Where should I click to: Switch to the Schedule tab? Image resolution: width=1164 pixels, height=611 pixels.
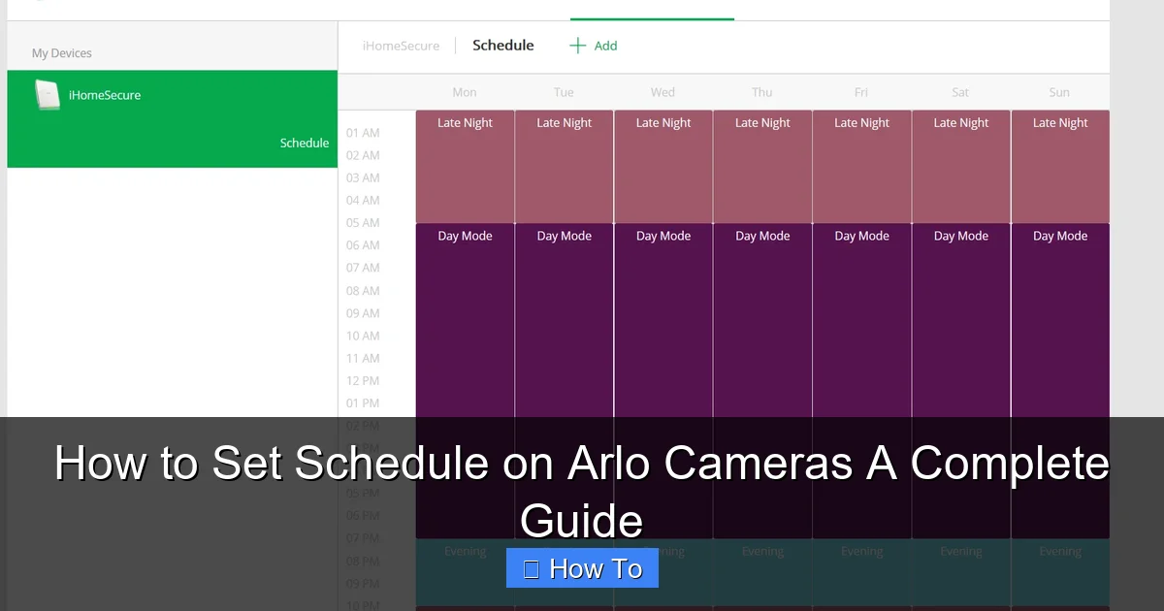pos(502,45)
